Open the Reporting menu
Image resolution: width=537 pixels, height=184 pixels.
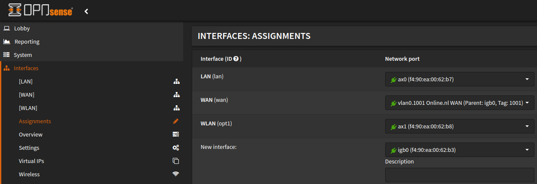tap(27, 42)
